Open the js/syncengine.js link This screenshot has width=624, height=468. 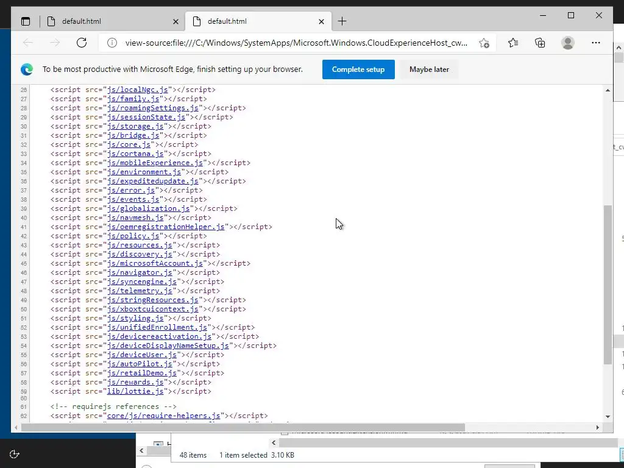point(141,282)
